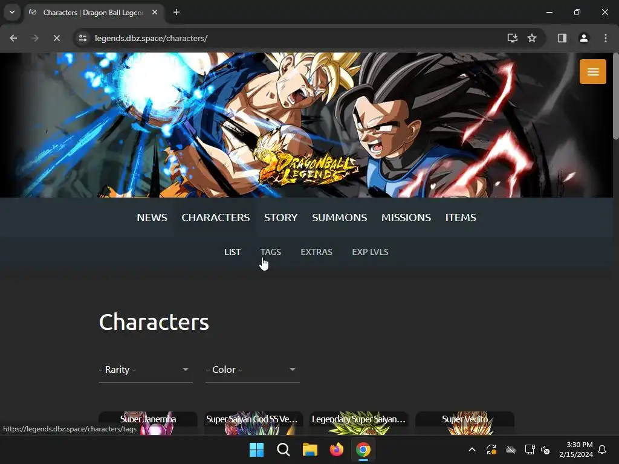Screen dimensions: 619x464
Task: Click the Chrome taskbar icon
Action: (363, 449)
